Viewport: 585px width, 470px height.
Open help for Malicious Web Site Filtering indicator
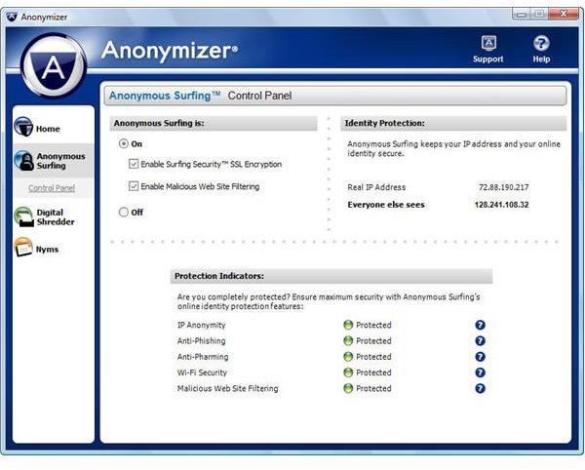click(x=480, y=389)
